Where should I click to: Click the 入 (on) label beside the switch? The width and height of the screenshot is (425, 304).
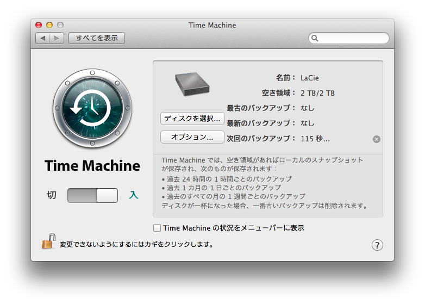click(133, 195)
